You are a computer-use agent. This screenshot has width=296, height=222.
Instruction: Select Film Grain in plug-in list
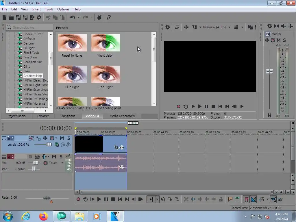(x=30, y=57)
